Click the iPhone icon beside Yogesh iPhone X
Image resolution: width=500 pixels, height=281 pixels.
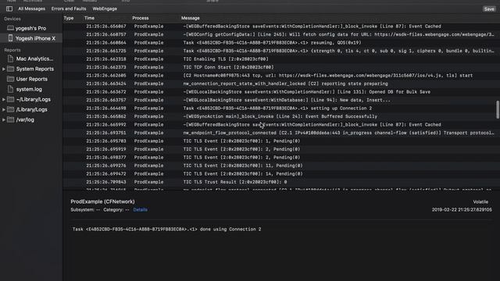10,38
